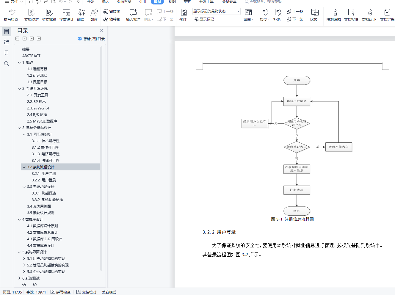The height and width of the screenshot is (295, 395).
Task: Jump to next revision 下一条 beside 拒绝
Action: (295, 19)
